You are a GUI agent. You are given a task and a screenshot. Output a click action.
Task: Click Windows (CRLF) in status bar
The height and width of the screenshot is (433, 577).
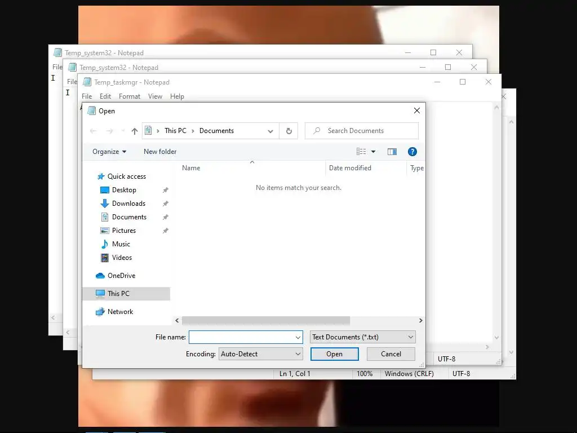[x=409, y=374]
